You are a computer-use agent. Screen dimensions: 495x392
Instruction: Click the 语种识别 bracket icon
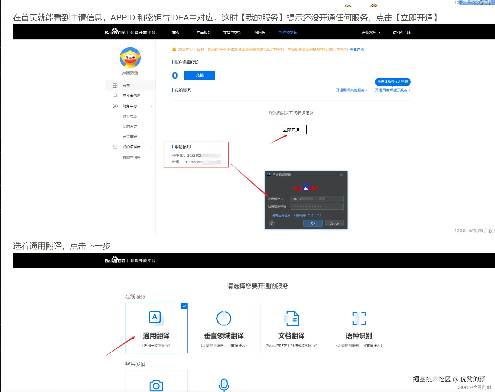click(359, 318)
